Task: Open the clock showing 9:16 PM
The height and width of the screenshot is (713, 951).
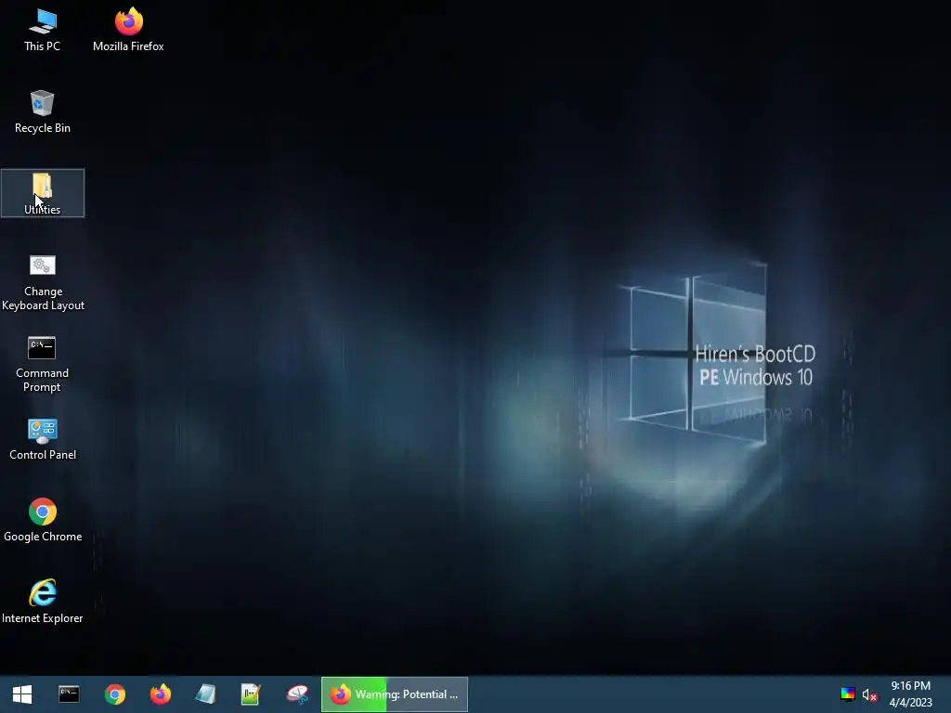Action: click(910, 694)
